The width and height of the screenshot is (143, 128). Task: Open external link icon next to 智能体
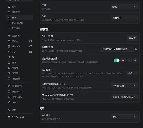[30, 41]
